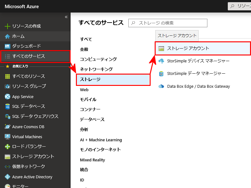Click the search magnifier in ストレージ の検索 box

coord(133,23)
